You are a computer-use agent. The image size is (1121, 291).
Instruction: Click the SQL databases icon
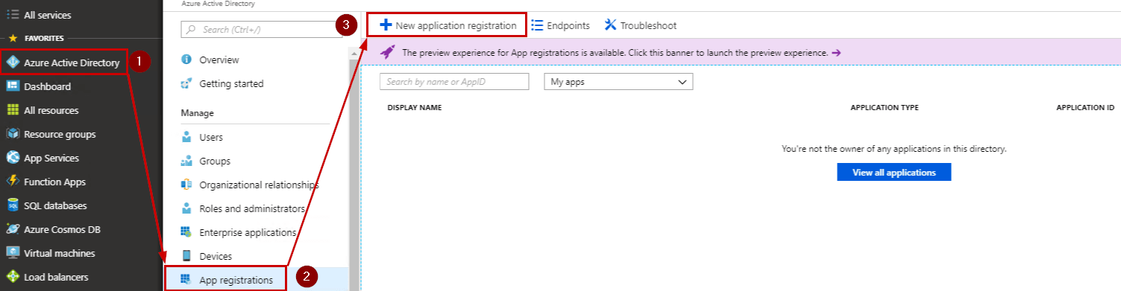point(13,205)
